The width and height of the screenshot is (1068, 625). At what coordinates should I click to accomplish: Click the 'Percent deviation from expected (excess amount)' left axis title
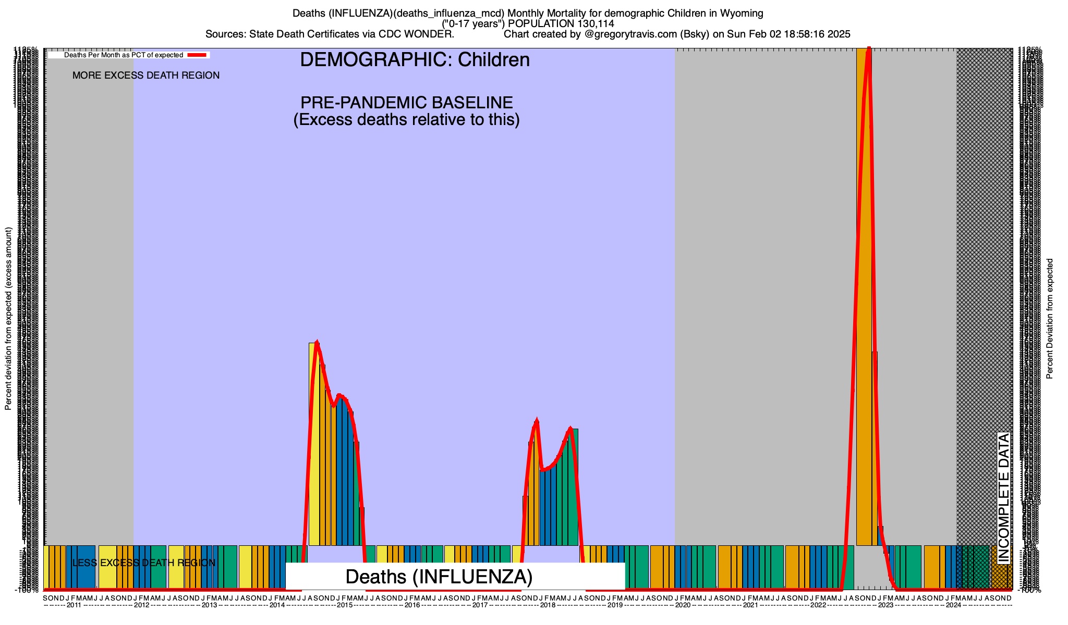click(8, 319)
